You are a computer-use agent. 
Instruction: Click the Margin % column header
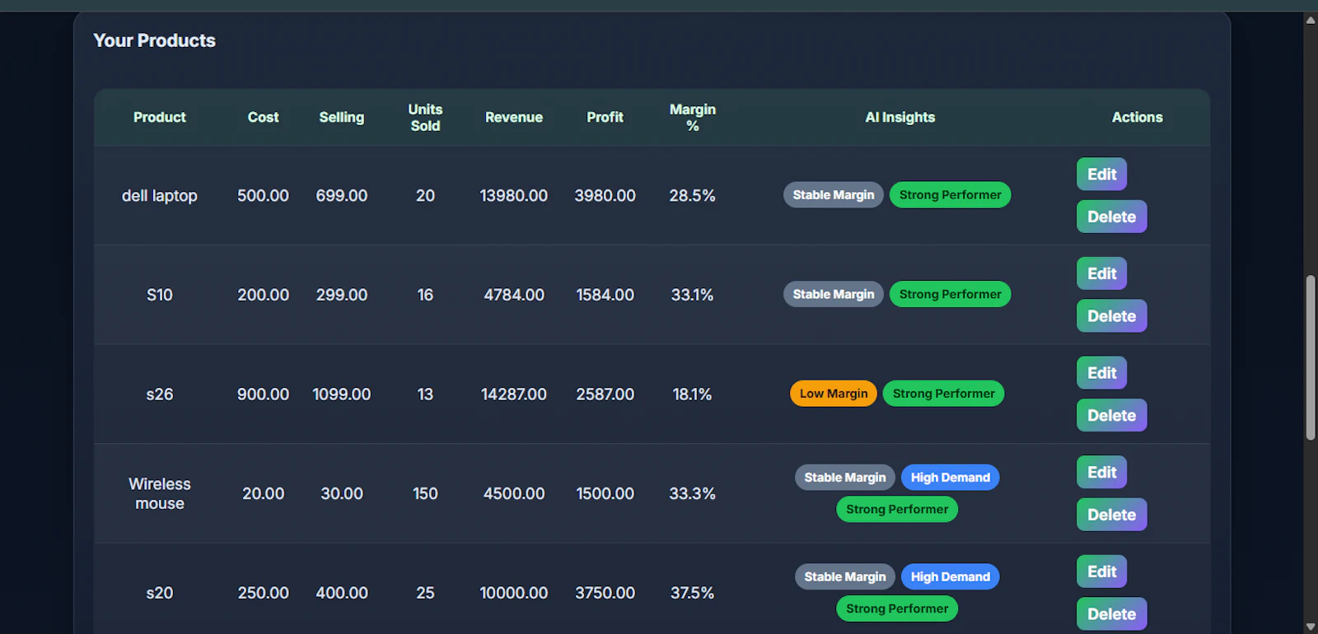pos(693,118)
